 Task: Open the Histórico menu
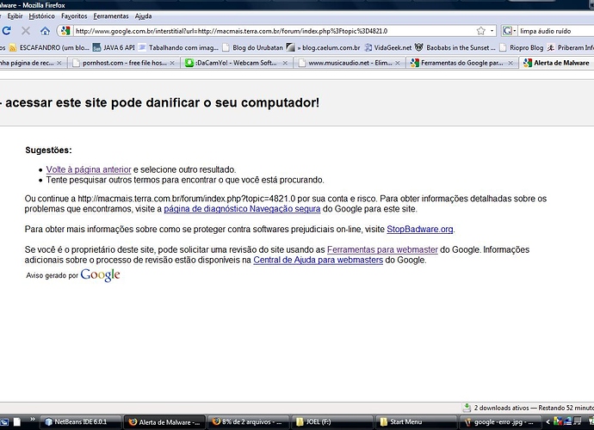click(x=41, y=16)
